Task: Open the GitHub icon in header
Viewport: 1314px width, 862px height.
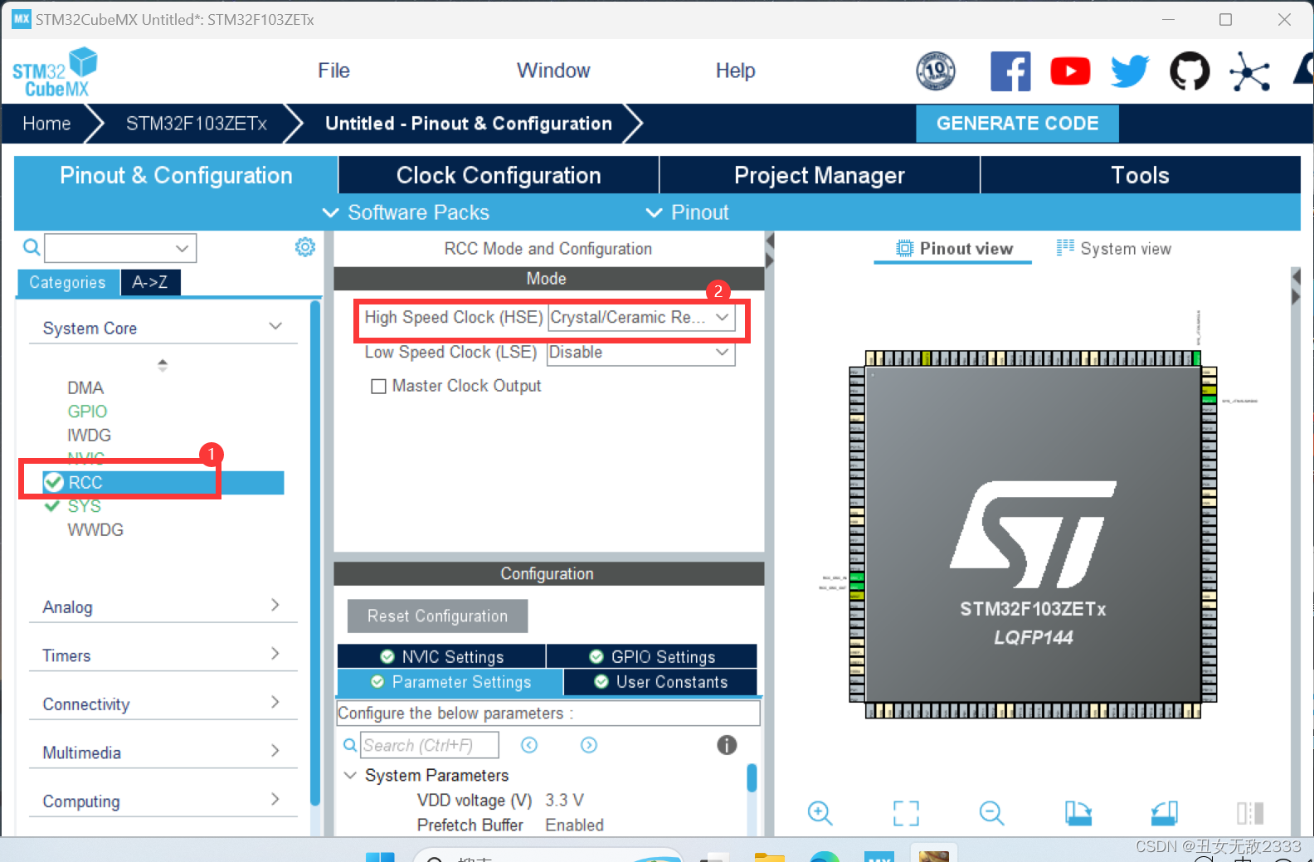Action: pos(1190,71)
